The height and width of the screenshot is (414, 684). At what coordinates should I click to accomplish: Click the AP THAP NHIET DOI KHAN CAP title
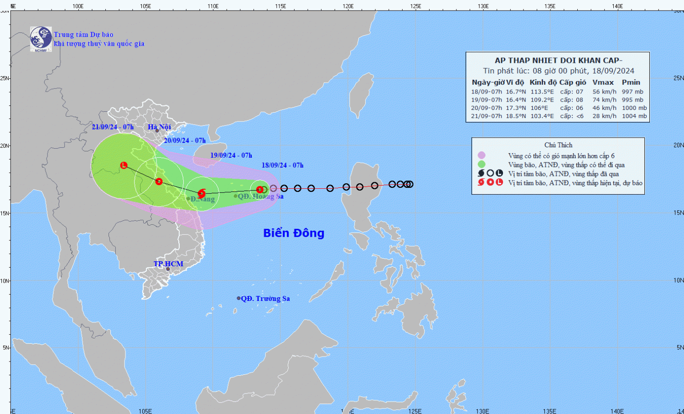pos(558,60)
